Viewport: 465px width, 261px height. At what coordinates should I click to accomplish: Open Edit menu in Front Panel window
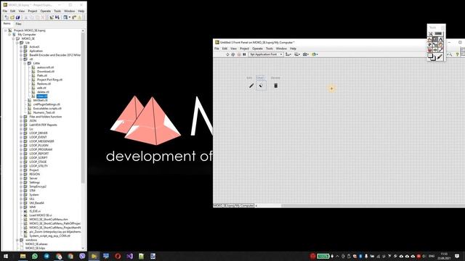pos(225,49)
